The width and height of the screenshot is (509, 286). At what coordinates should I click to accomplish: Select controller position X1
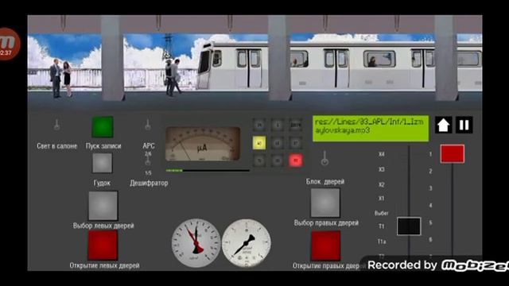382,198
